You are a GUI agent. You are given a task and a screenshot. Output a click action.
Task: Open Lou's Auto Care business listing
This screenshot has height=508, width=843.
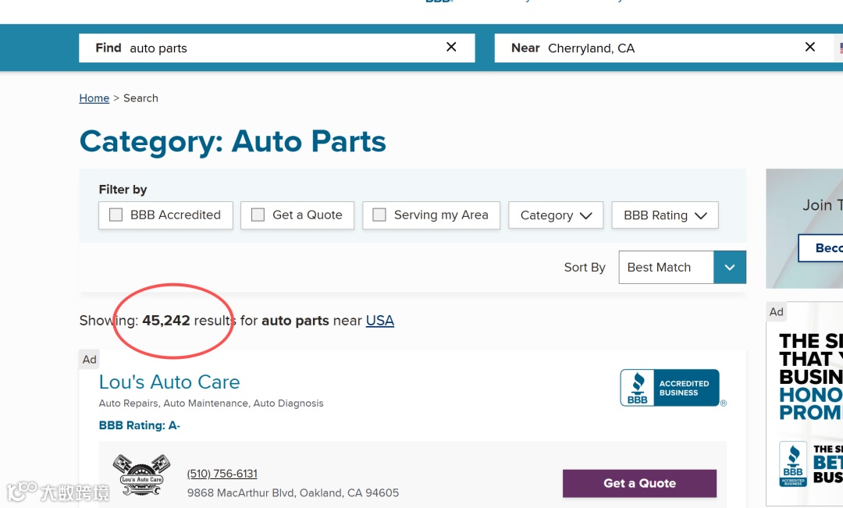point(169,382)
